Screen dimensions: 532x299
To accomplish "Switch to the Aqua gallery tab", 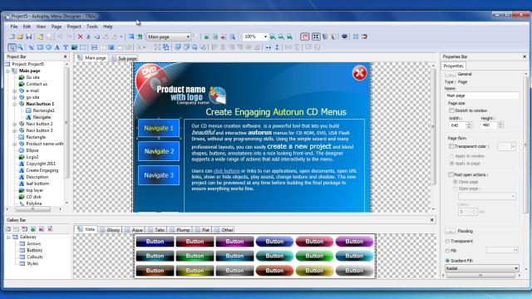I will 133,230.
